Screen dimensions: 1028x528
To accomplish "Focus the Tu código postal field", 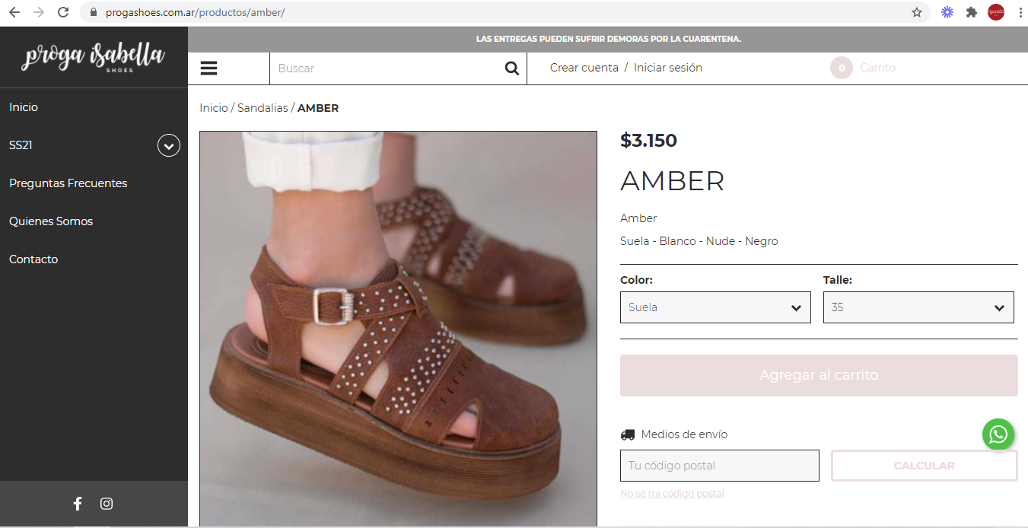I will click(x=719, y=466).
